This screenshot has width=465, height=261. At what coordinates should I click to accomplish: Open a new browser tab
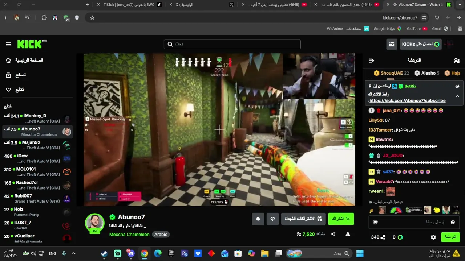(88, 5)
